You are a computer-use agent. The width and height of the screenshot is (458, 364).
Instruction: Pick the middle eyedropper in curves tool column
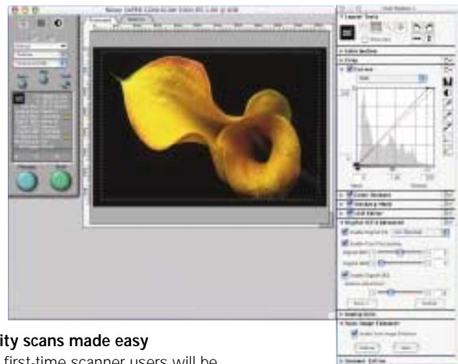[x=447, y=115]
